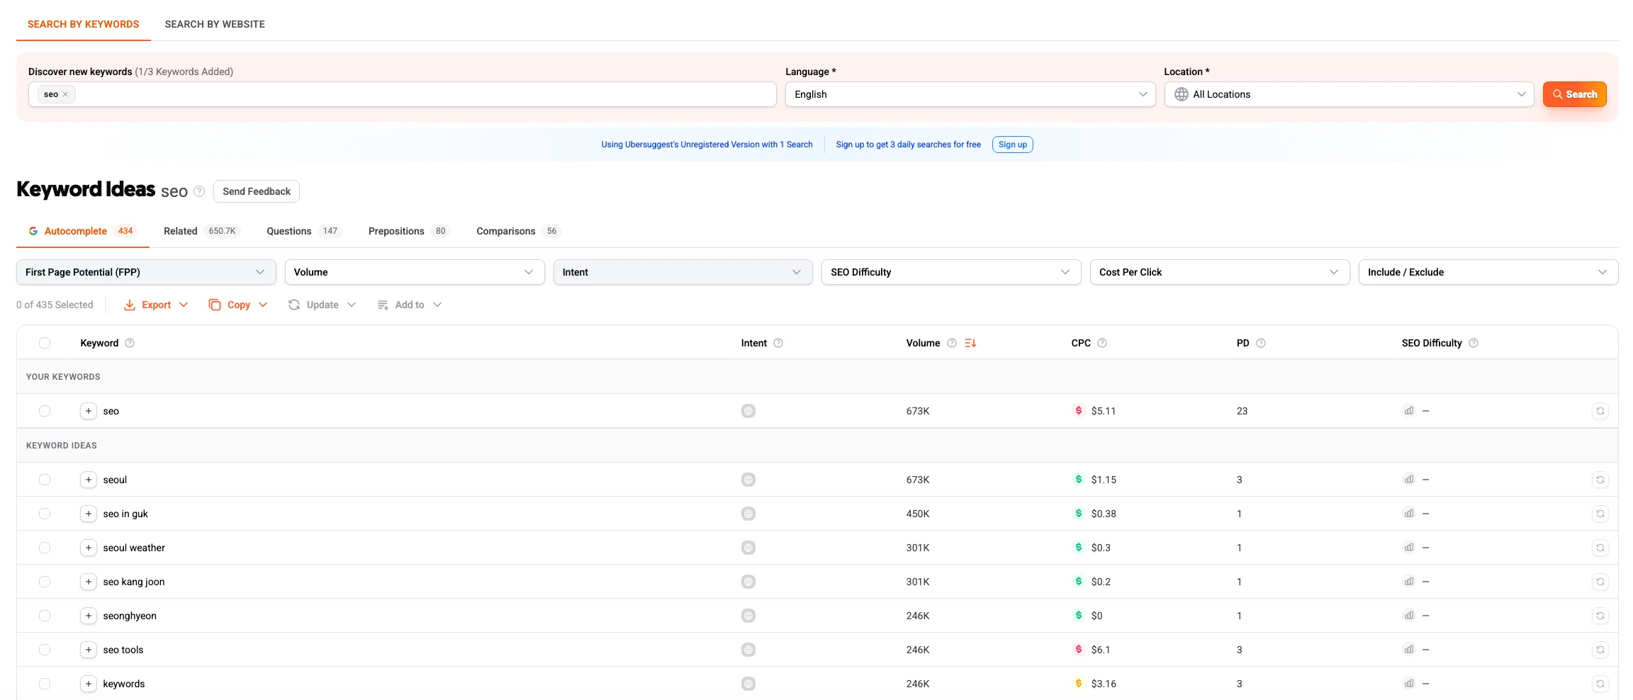Add seo tools with plus icon
The image size is (1633, 700).
(x=88, y=650)
